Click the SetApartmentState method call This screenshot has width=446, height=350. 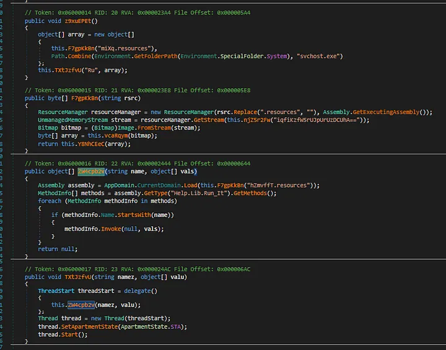click(89, 327)
